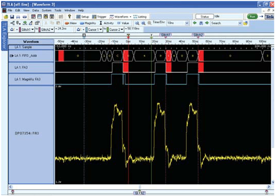The height and width of the screenshot is (196, 275).
Task: Click the green previous-arrow navigation icon
Action: 195,23
